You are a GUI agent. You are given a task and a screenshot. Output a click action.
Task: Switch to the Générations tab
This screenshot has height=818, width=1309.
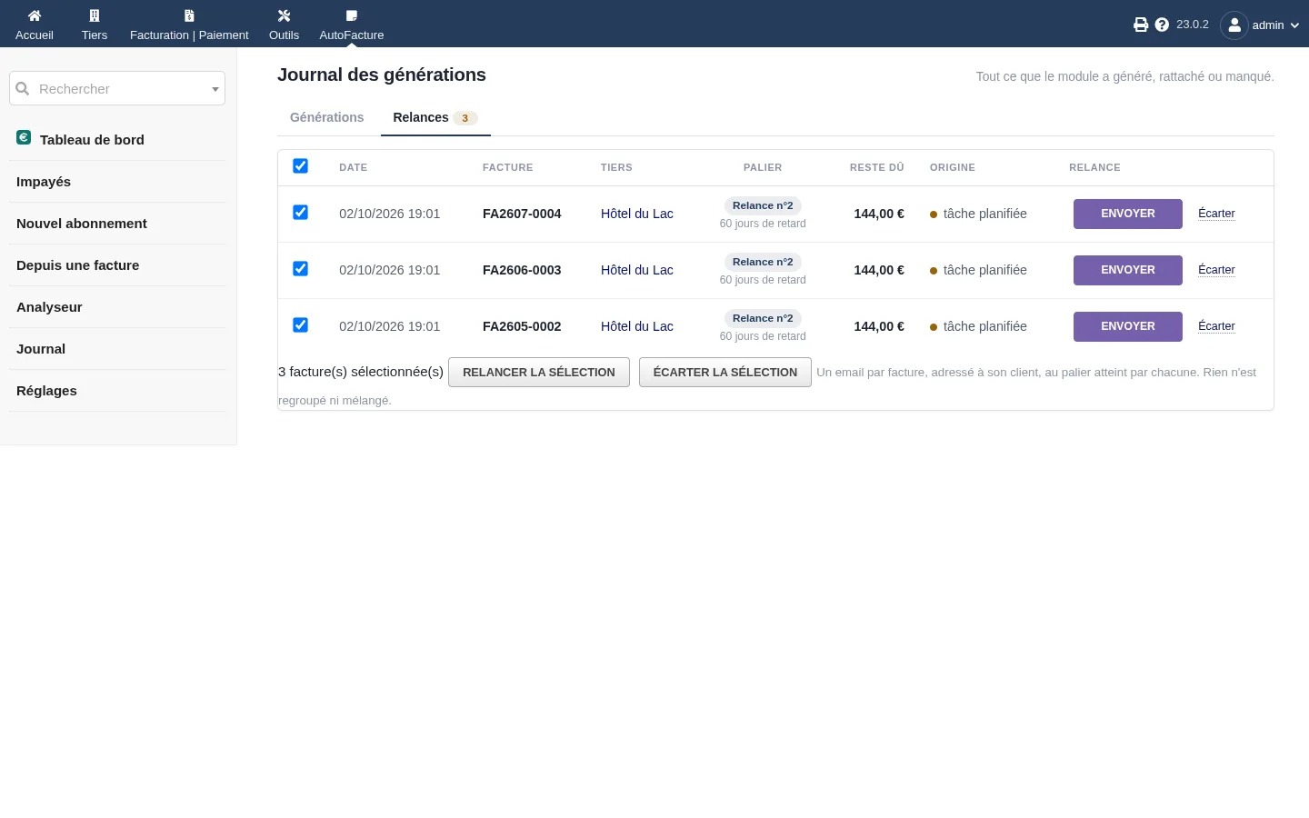[x=327, y=117]
